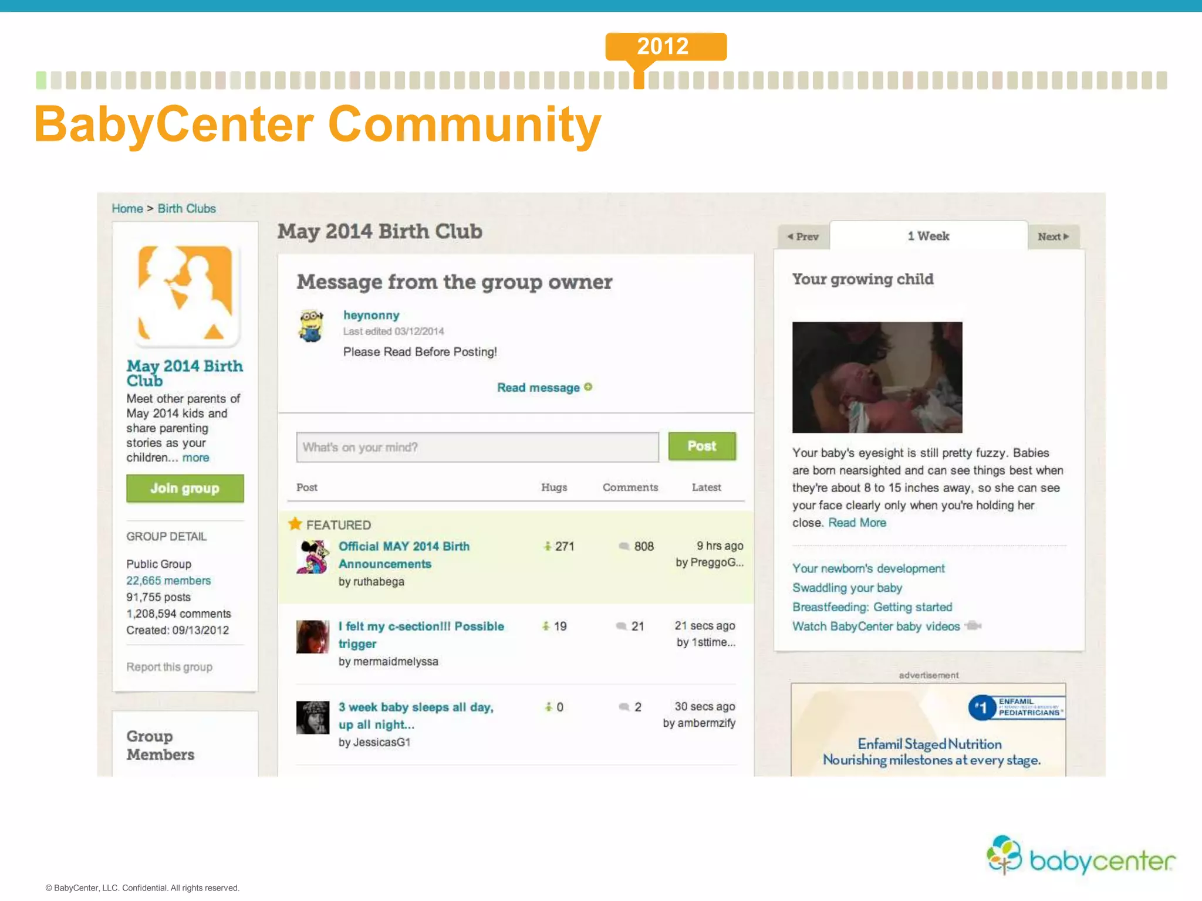This screenshot has width=1202, height=901.
Task: Click the Post column header
Action: click(x=307, y=487)
